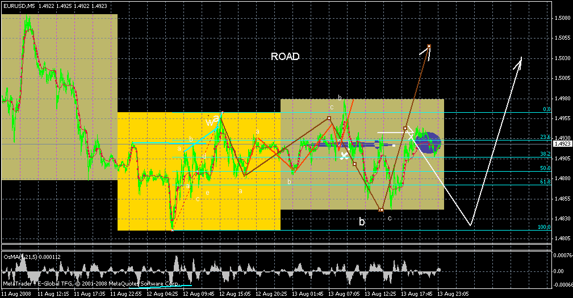Click the 13 Aug 01:45 time label
This screenshot has width=573, height=298.
click(x=308, y=293)
